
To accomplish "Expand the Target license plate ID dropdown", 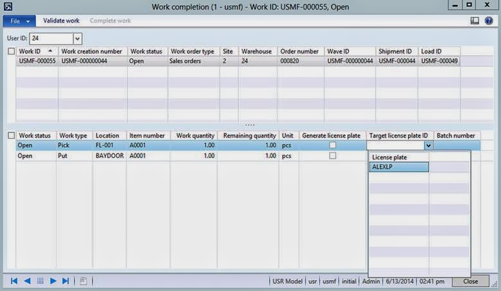I will (428, 146).
